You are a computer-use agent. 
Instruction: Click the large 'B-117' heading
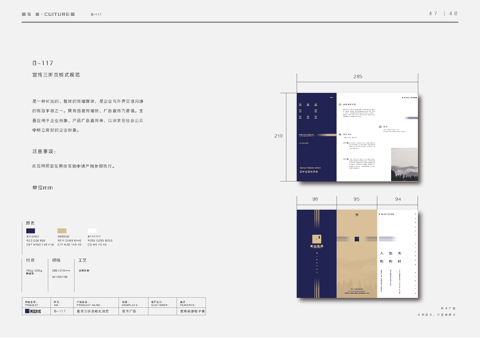(x=43, y=63)
